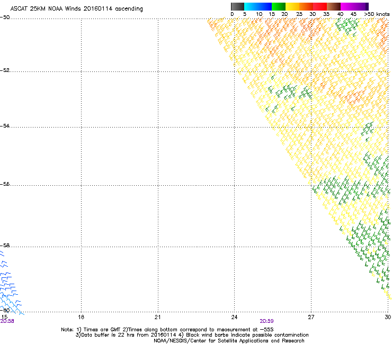Click the green 15-20 knots color segment
The width and height of the screenshot is (392, 344).
[x=279, y=6]
